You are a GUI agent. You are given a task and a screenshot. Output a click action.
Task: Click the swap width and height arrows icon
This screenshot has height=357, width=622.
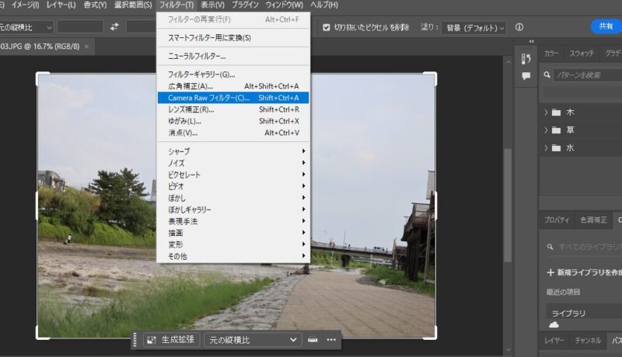coord(115,27)
